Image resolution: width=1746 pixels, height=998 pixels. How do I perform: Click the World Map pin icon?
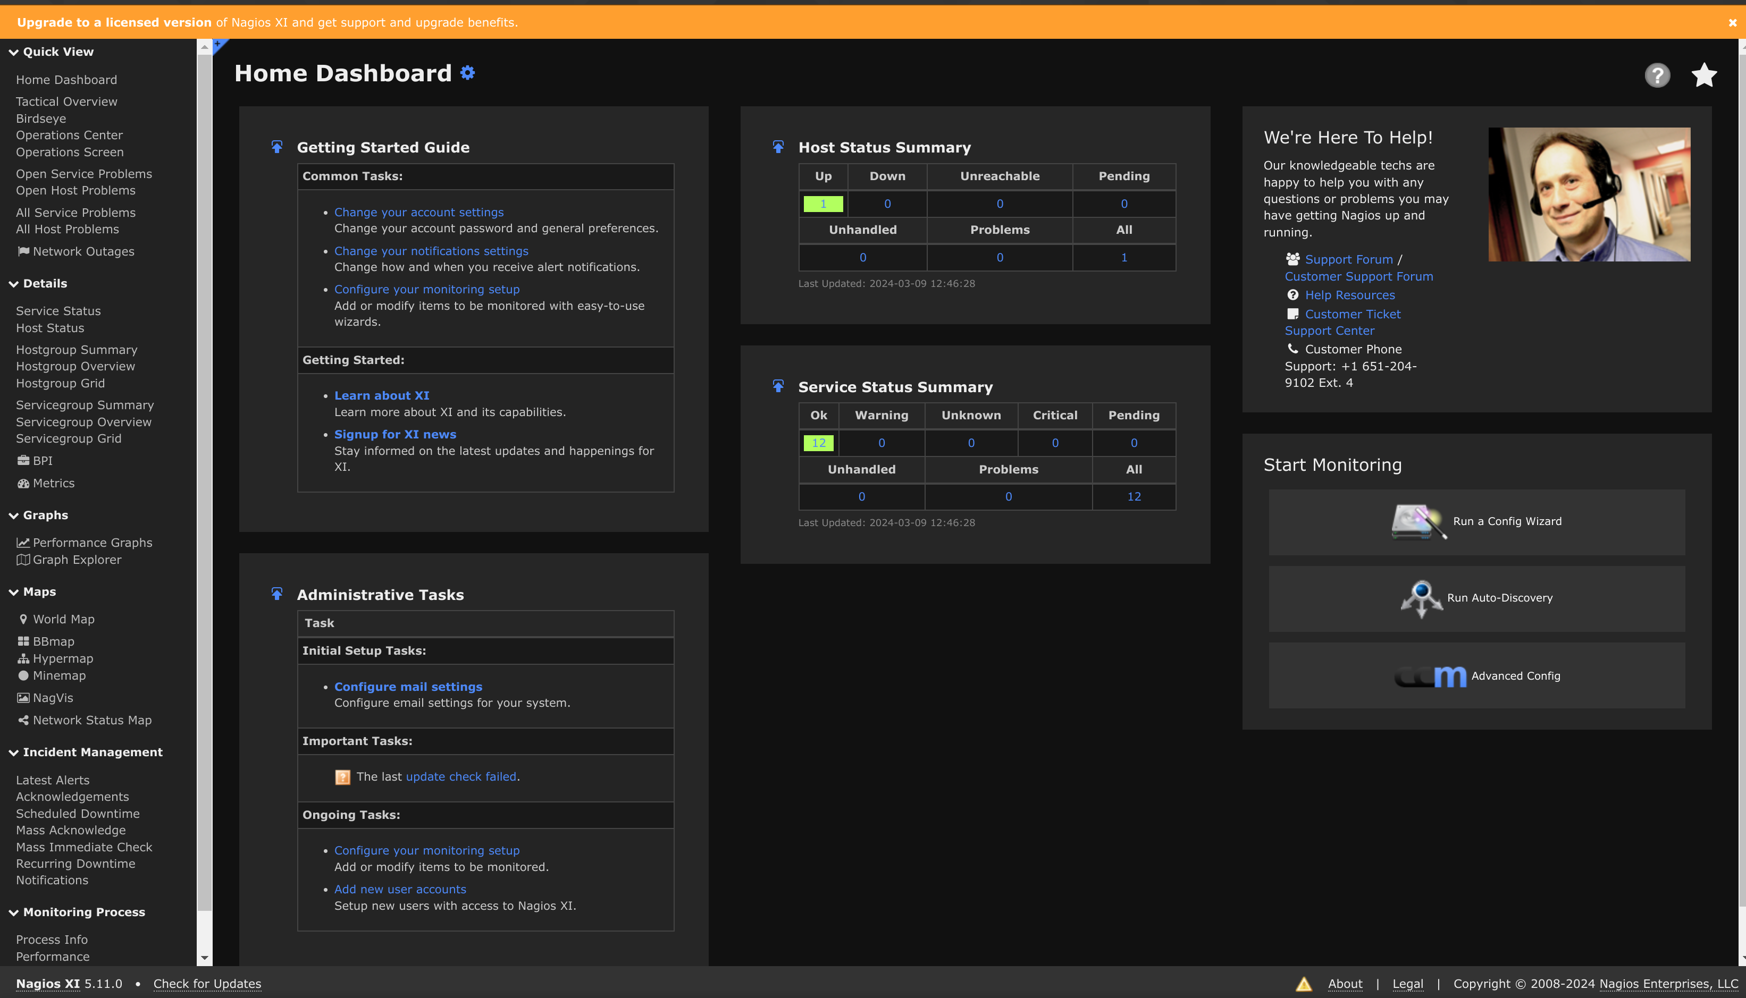23,619
